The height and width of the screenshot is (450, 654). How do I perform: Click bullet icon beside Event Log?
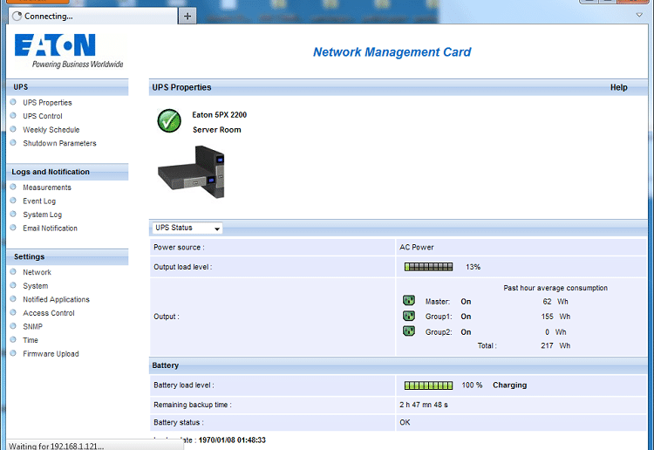pos(13,201)
